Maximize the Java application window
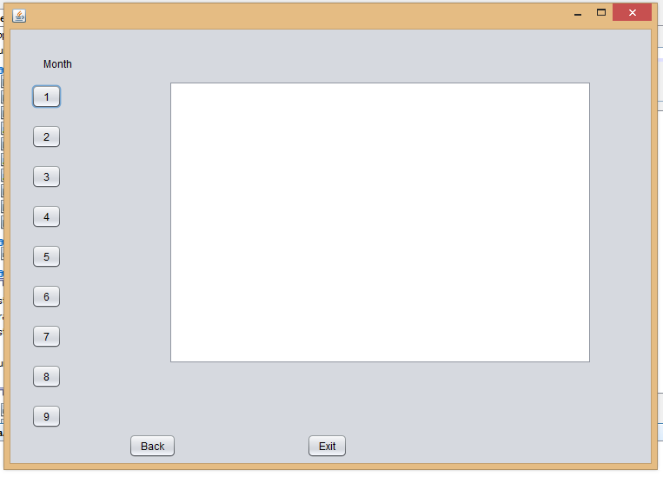Screen dimensions: 663x477 [600, 13]
